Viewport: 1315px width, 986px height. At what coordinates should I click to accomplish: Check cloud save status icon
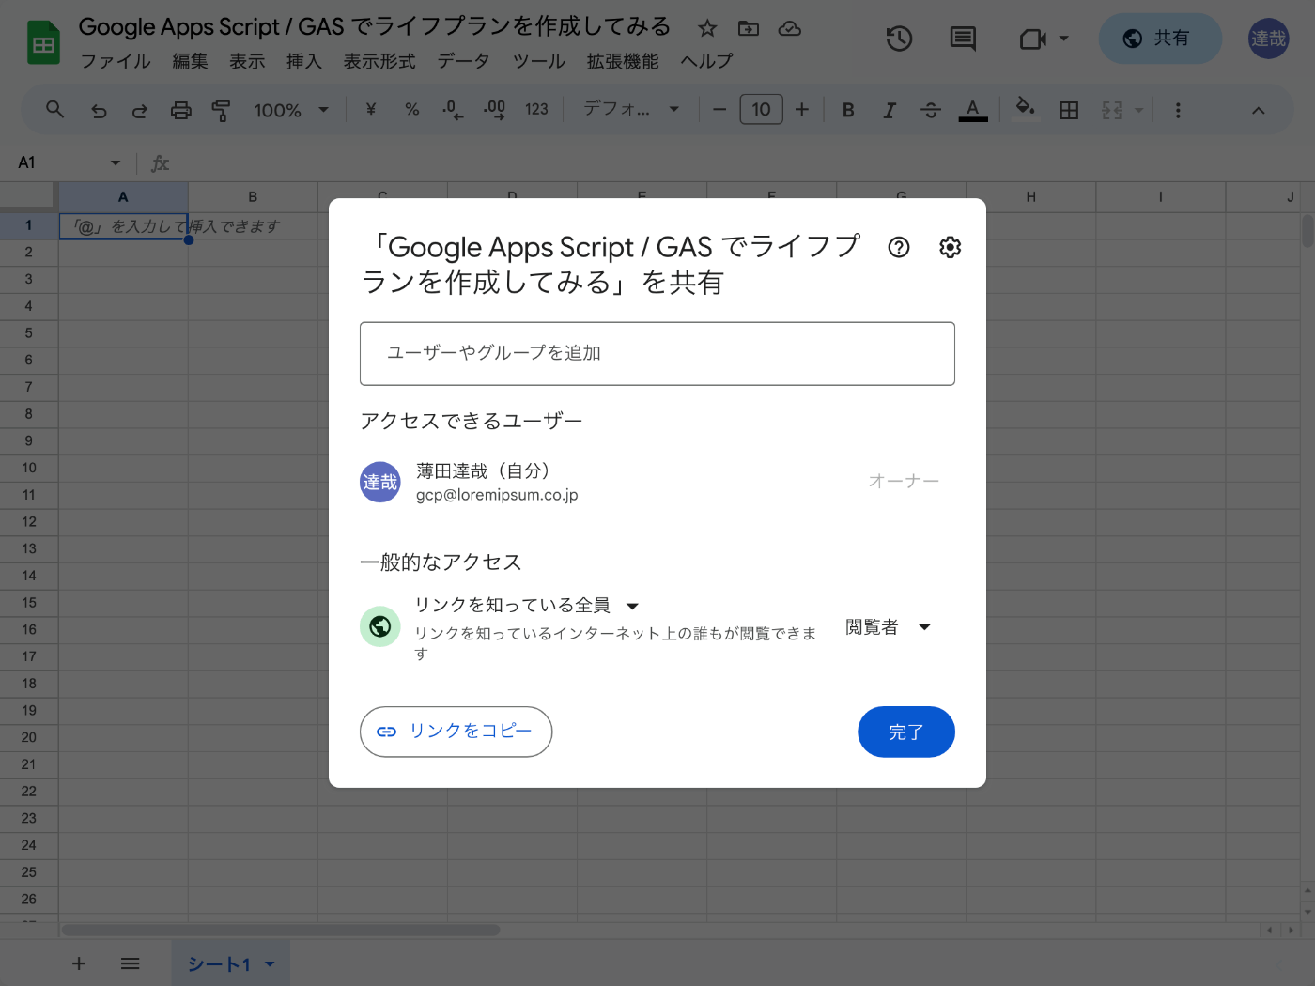[x=790, y=28]
